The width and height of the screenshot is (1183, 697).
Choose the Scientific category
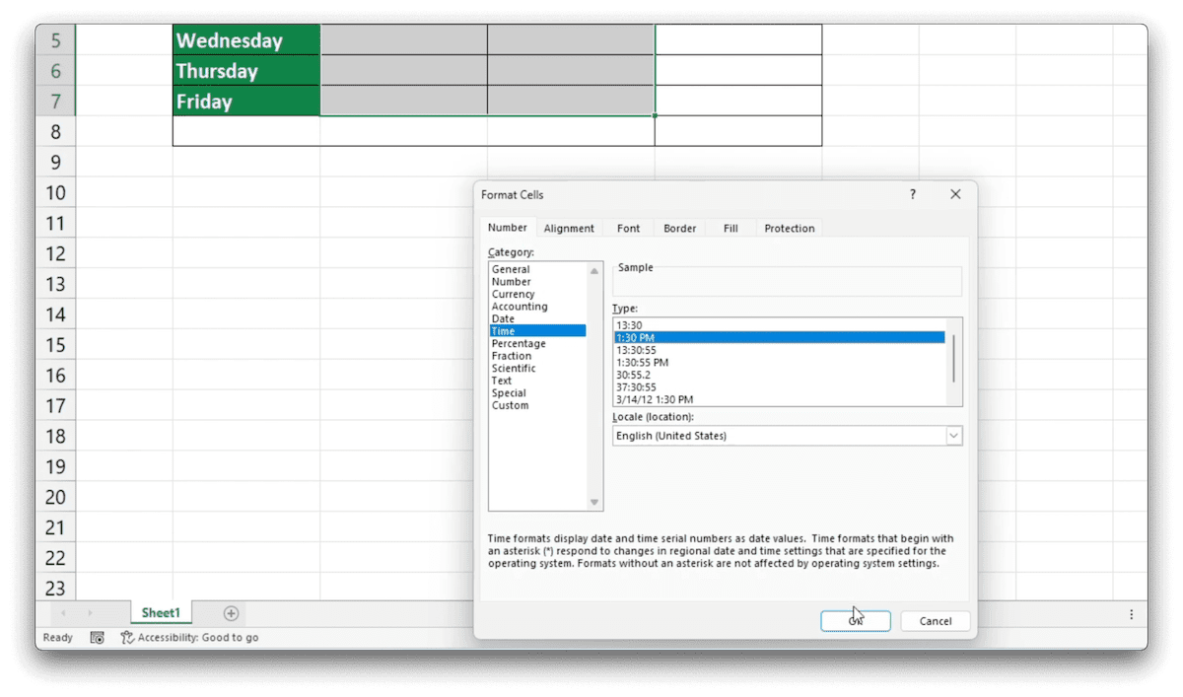coord(537,369)
